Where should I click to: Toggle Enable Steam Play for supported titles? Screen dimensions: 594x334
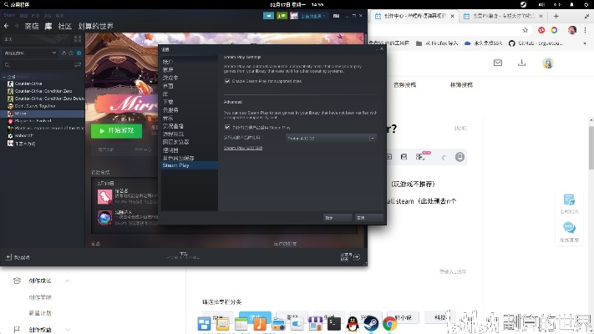tap(226, 81)
